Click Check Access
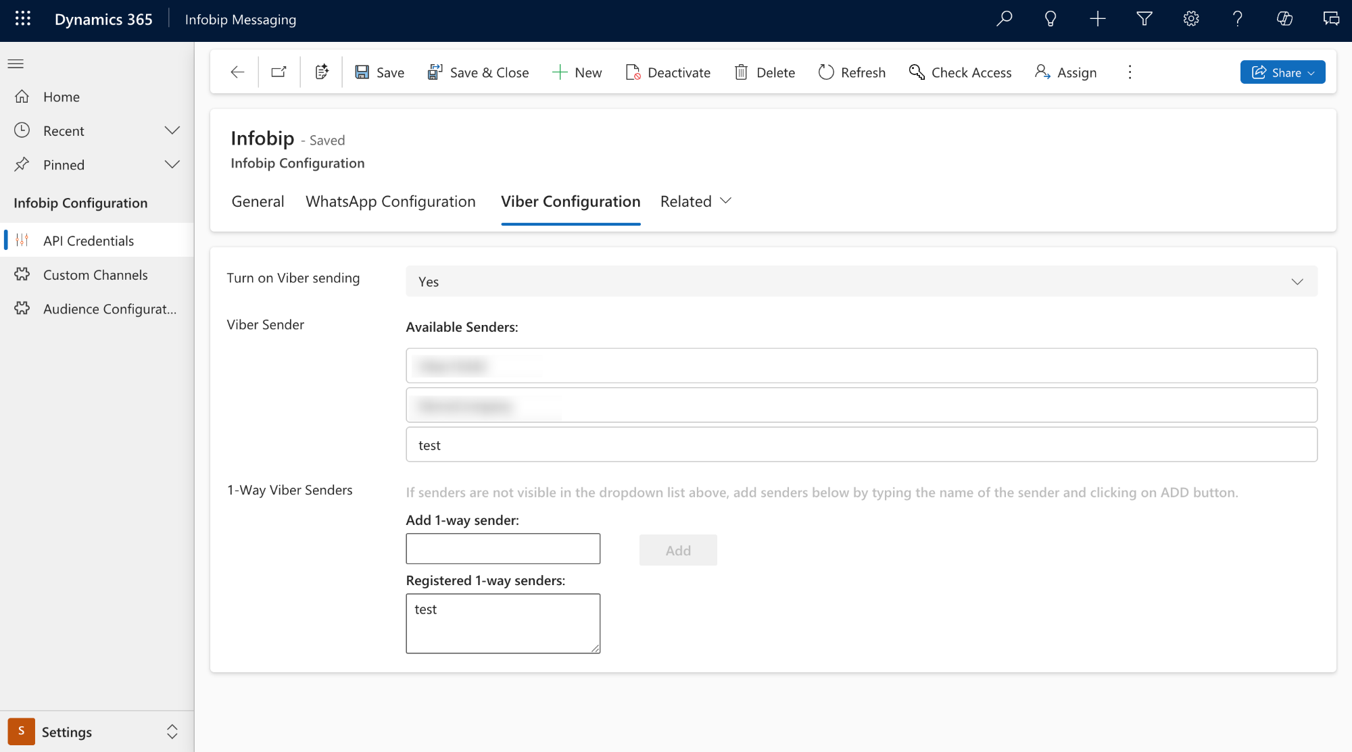The width and height of the screenshot is (1352, 752). point(960,72)
